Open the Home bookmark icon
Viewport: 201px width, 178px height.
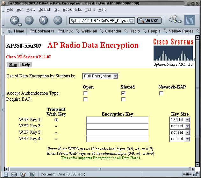tap(10, 31)
